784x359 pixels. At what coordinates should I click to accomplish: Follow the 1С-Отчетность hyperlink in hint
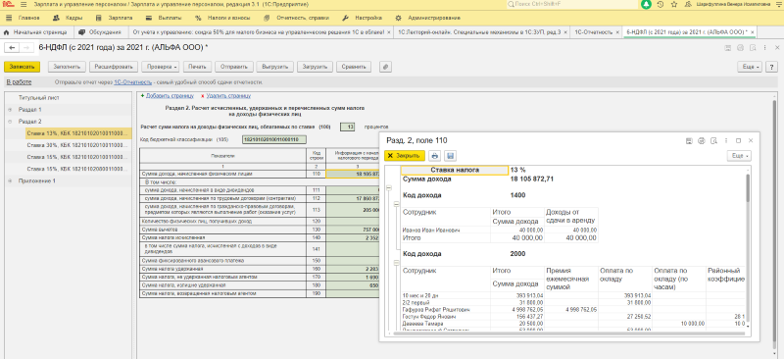pyautogui.click(x=132, y=82)
